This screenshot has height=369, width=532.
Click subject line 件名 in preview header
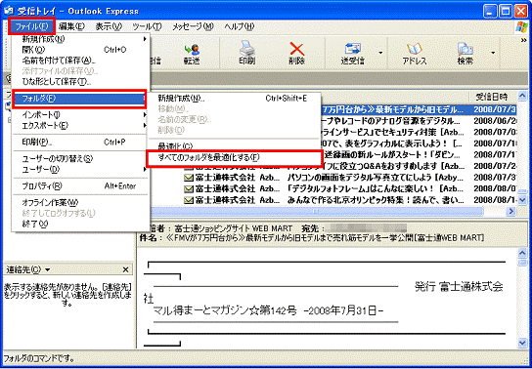311,237
